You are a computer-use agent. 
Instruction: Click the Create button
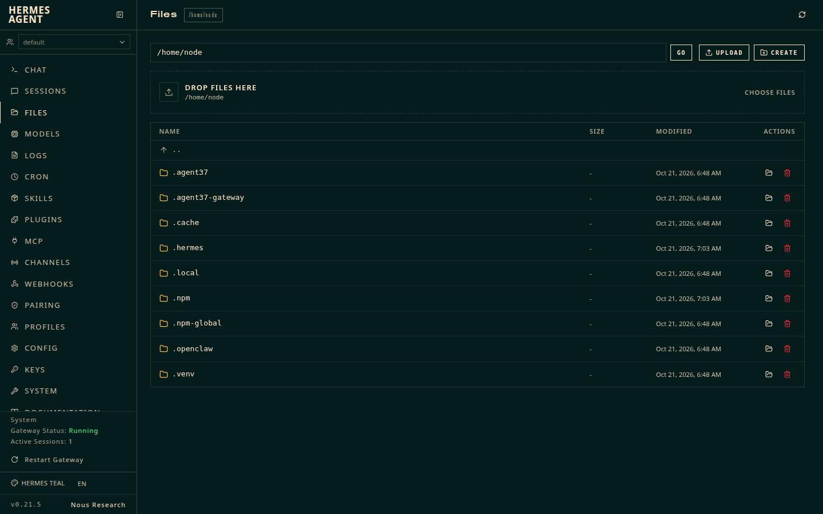(779, 53)
